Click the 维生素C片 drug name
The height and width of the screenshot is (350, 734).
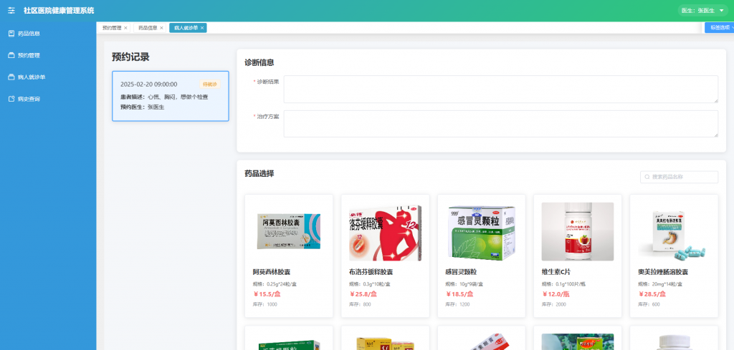[x=557, y=273]
